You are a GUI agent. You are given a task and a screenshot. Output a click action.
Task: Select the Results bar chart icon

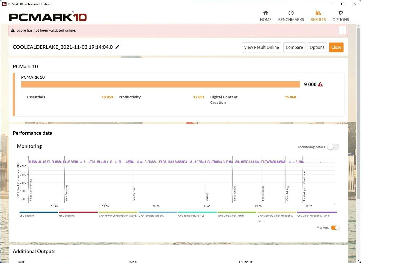tap(318, 13)
